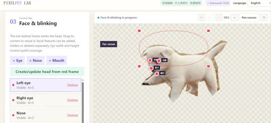Click the step number 03
The height and width of the screenshot is (123, 271).
point(13,22)
